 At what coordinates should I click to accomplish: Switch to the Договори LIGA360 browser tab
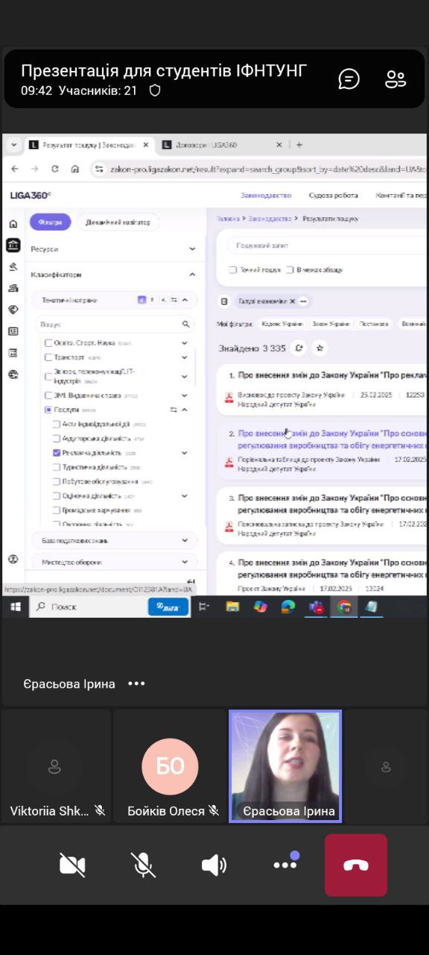pyautogui.click(x=222, y=145)
